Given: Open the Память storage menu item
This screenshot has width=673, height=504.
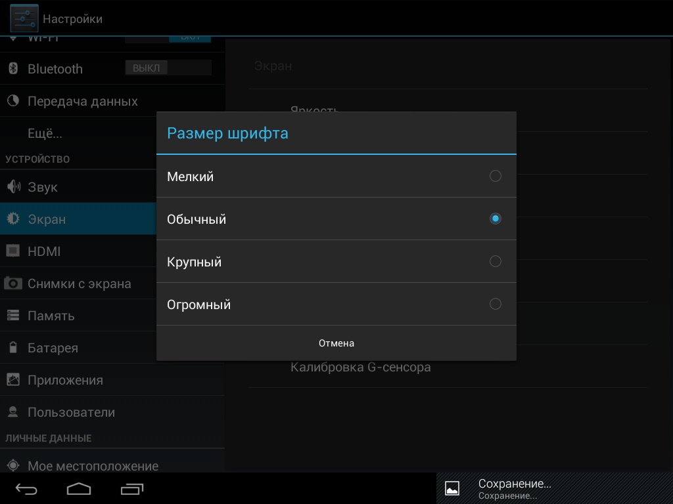Looking at the screenshot, I should point(51,316).
